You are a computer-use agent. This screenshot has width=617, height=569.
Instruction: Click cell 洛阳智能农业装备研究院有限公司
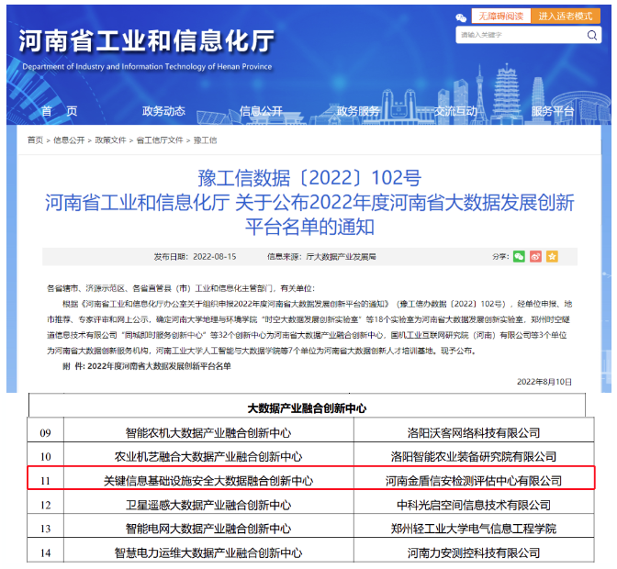click(474, 456)
